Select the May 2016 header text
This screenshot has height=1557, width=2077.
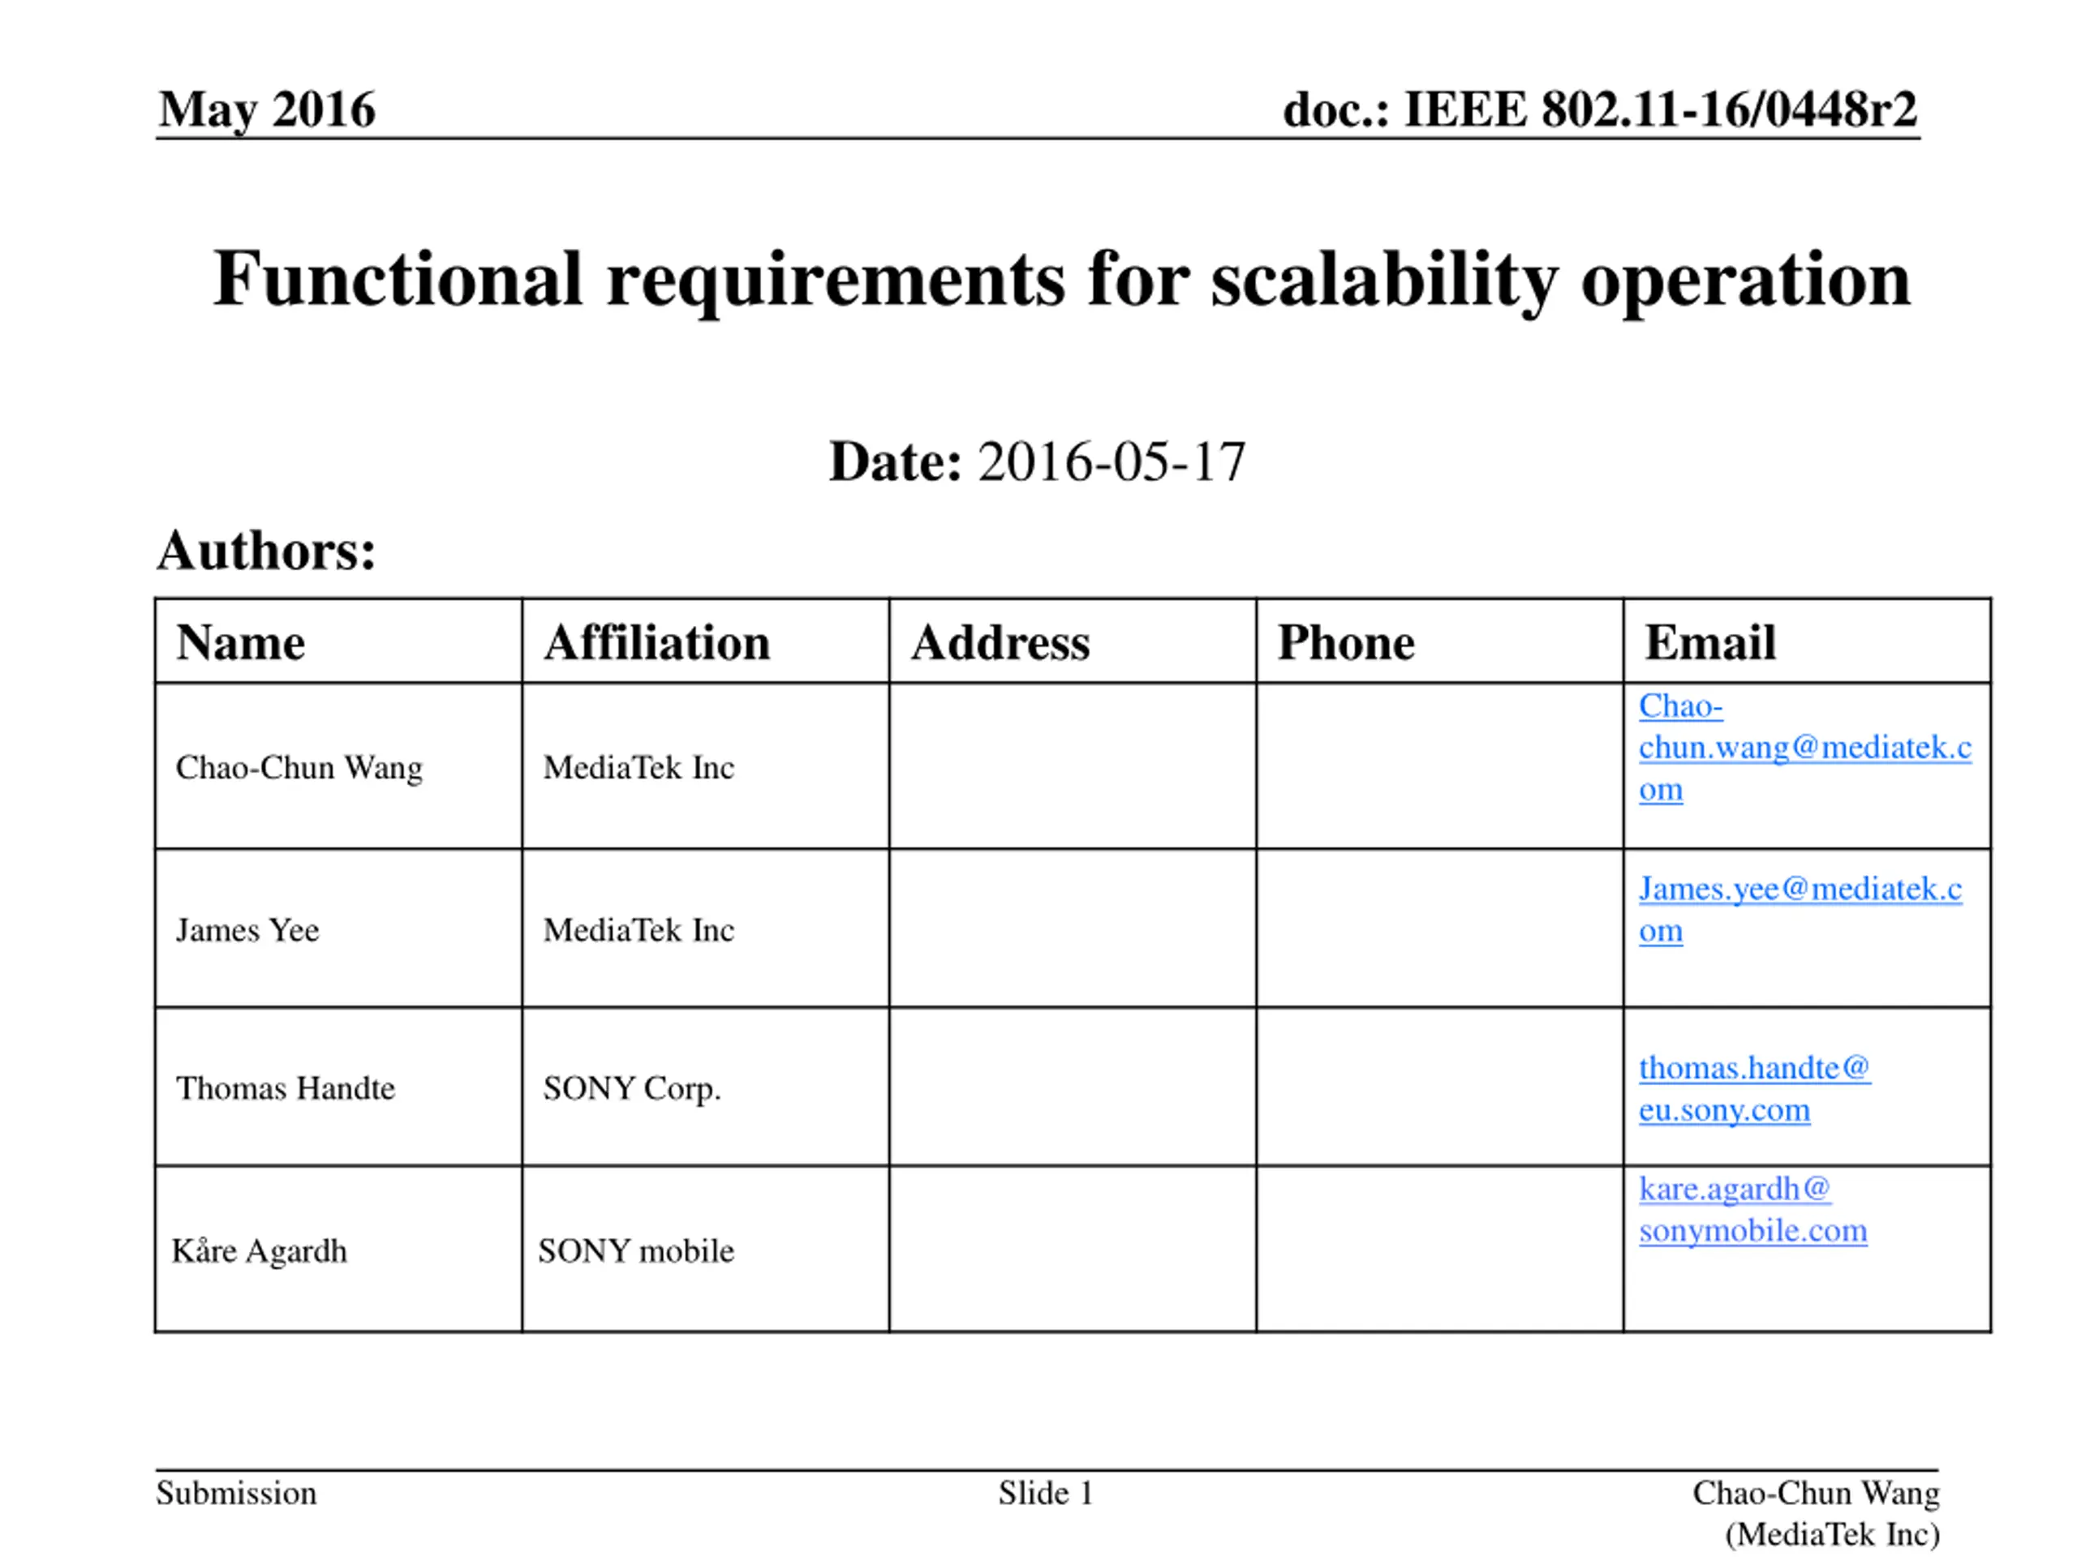[x=267, y=111]
